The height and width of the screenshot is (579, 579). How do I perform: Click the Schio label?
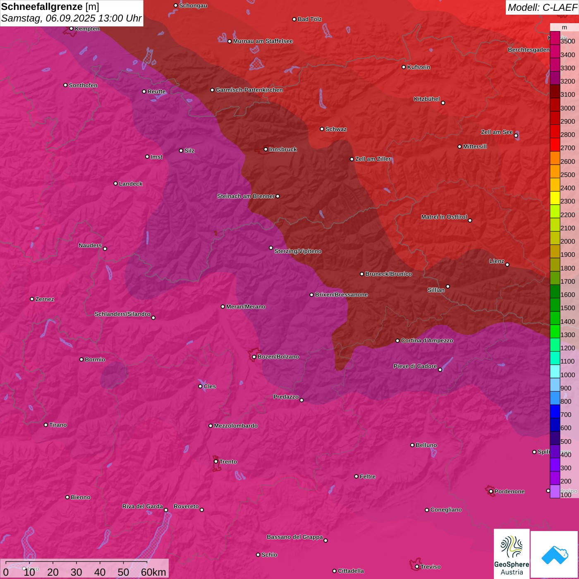[x=269, y=555]
